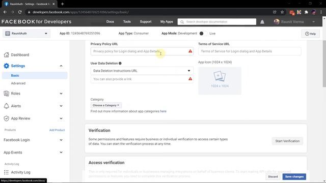Expand the App Review section chevron
This screenshot has height=183, width=326.
pyautogui.click(x=61, y=118)
